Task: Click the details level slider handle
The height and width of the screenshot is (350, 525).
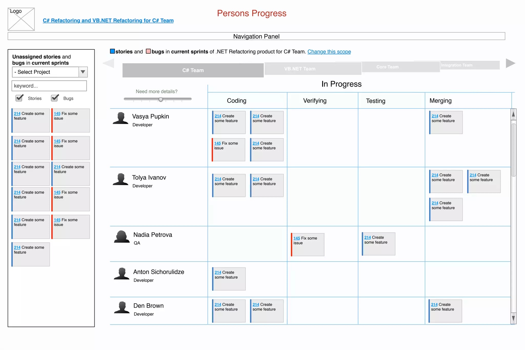Action: [x=160, y=99]
